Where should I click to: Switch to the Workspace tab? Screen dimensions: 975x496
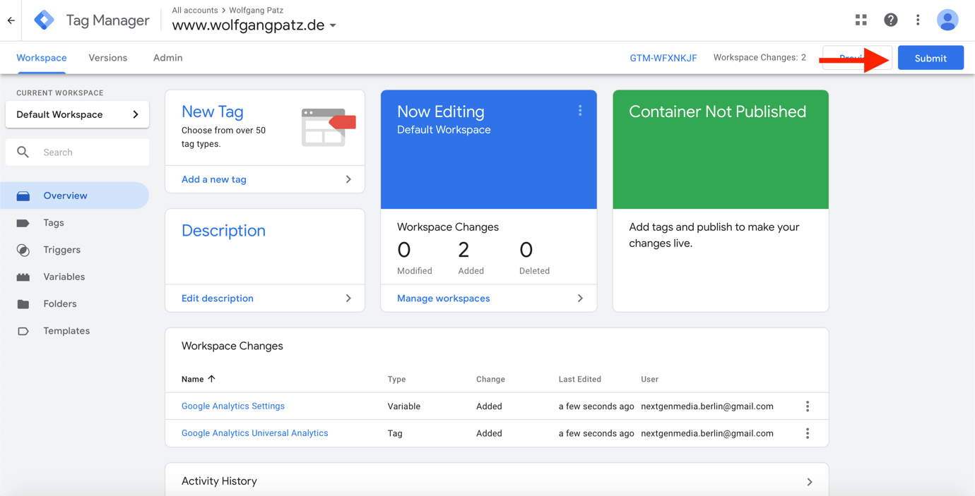(42, 58)
